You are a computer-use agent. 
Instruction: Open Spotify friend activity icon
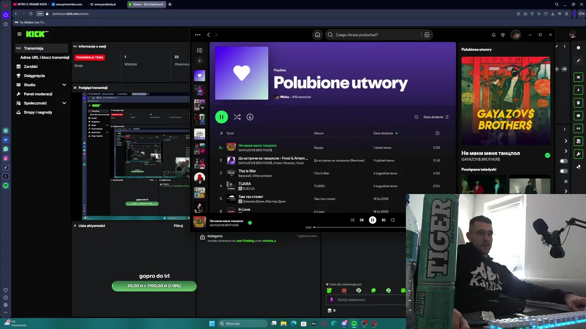coord(503,35)
